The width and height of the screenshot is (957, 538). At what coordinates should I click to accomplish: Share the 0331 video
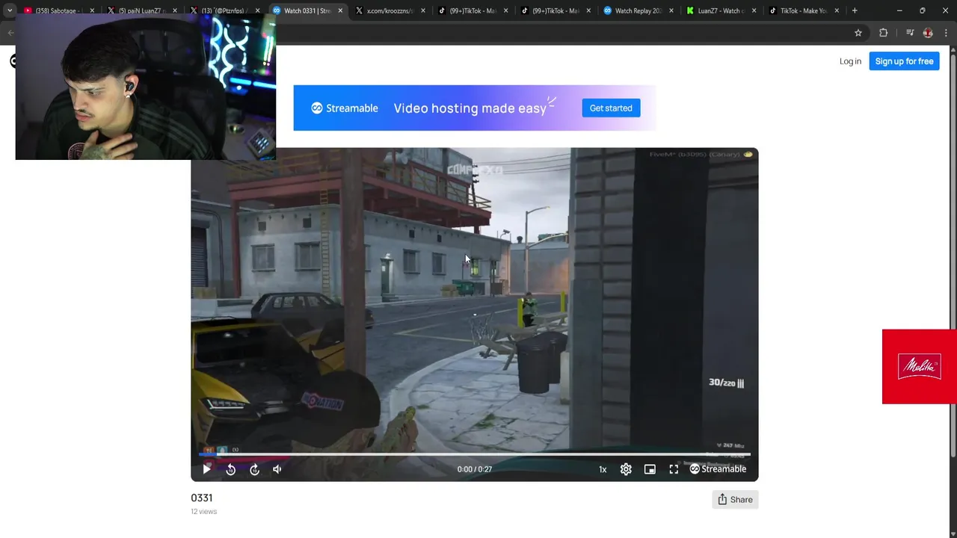735,500
